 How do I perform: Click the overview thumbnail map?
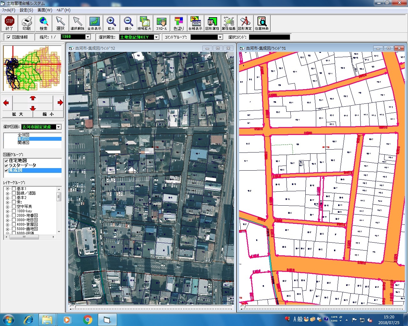(32, 68)
